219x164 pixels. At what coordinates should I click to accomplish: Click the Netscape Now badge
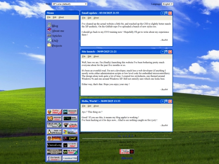70,112
